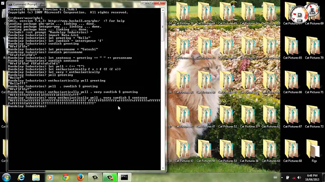Click the large CPU meter gadget dial
The height and width of the screenshot is (182, 325).
tap(299, 15)
